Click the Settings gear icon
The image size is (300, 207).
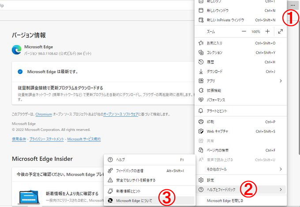tap(201, 180)
